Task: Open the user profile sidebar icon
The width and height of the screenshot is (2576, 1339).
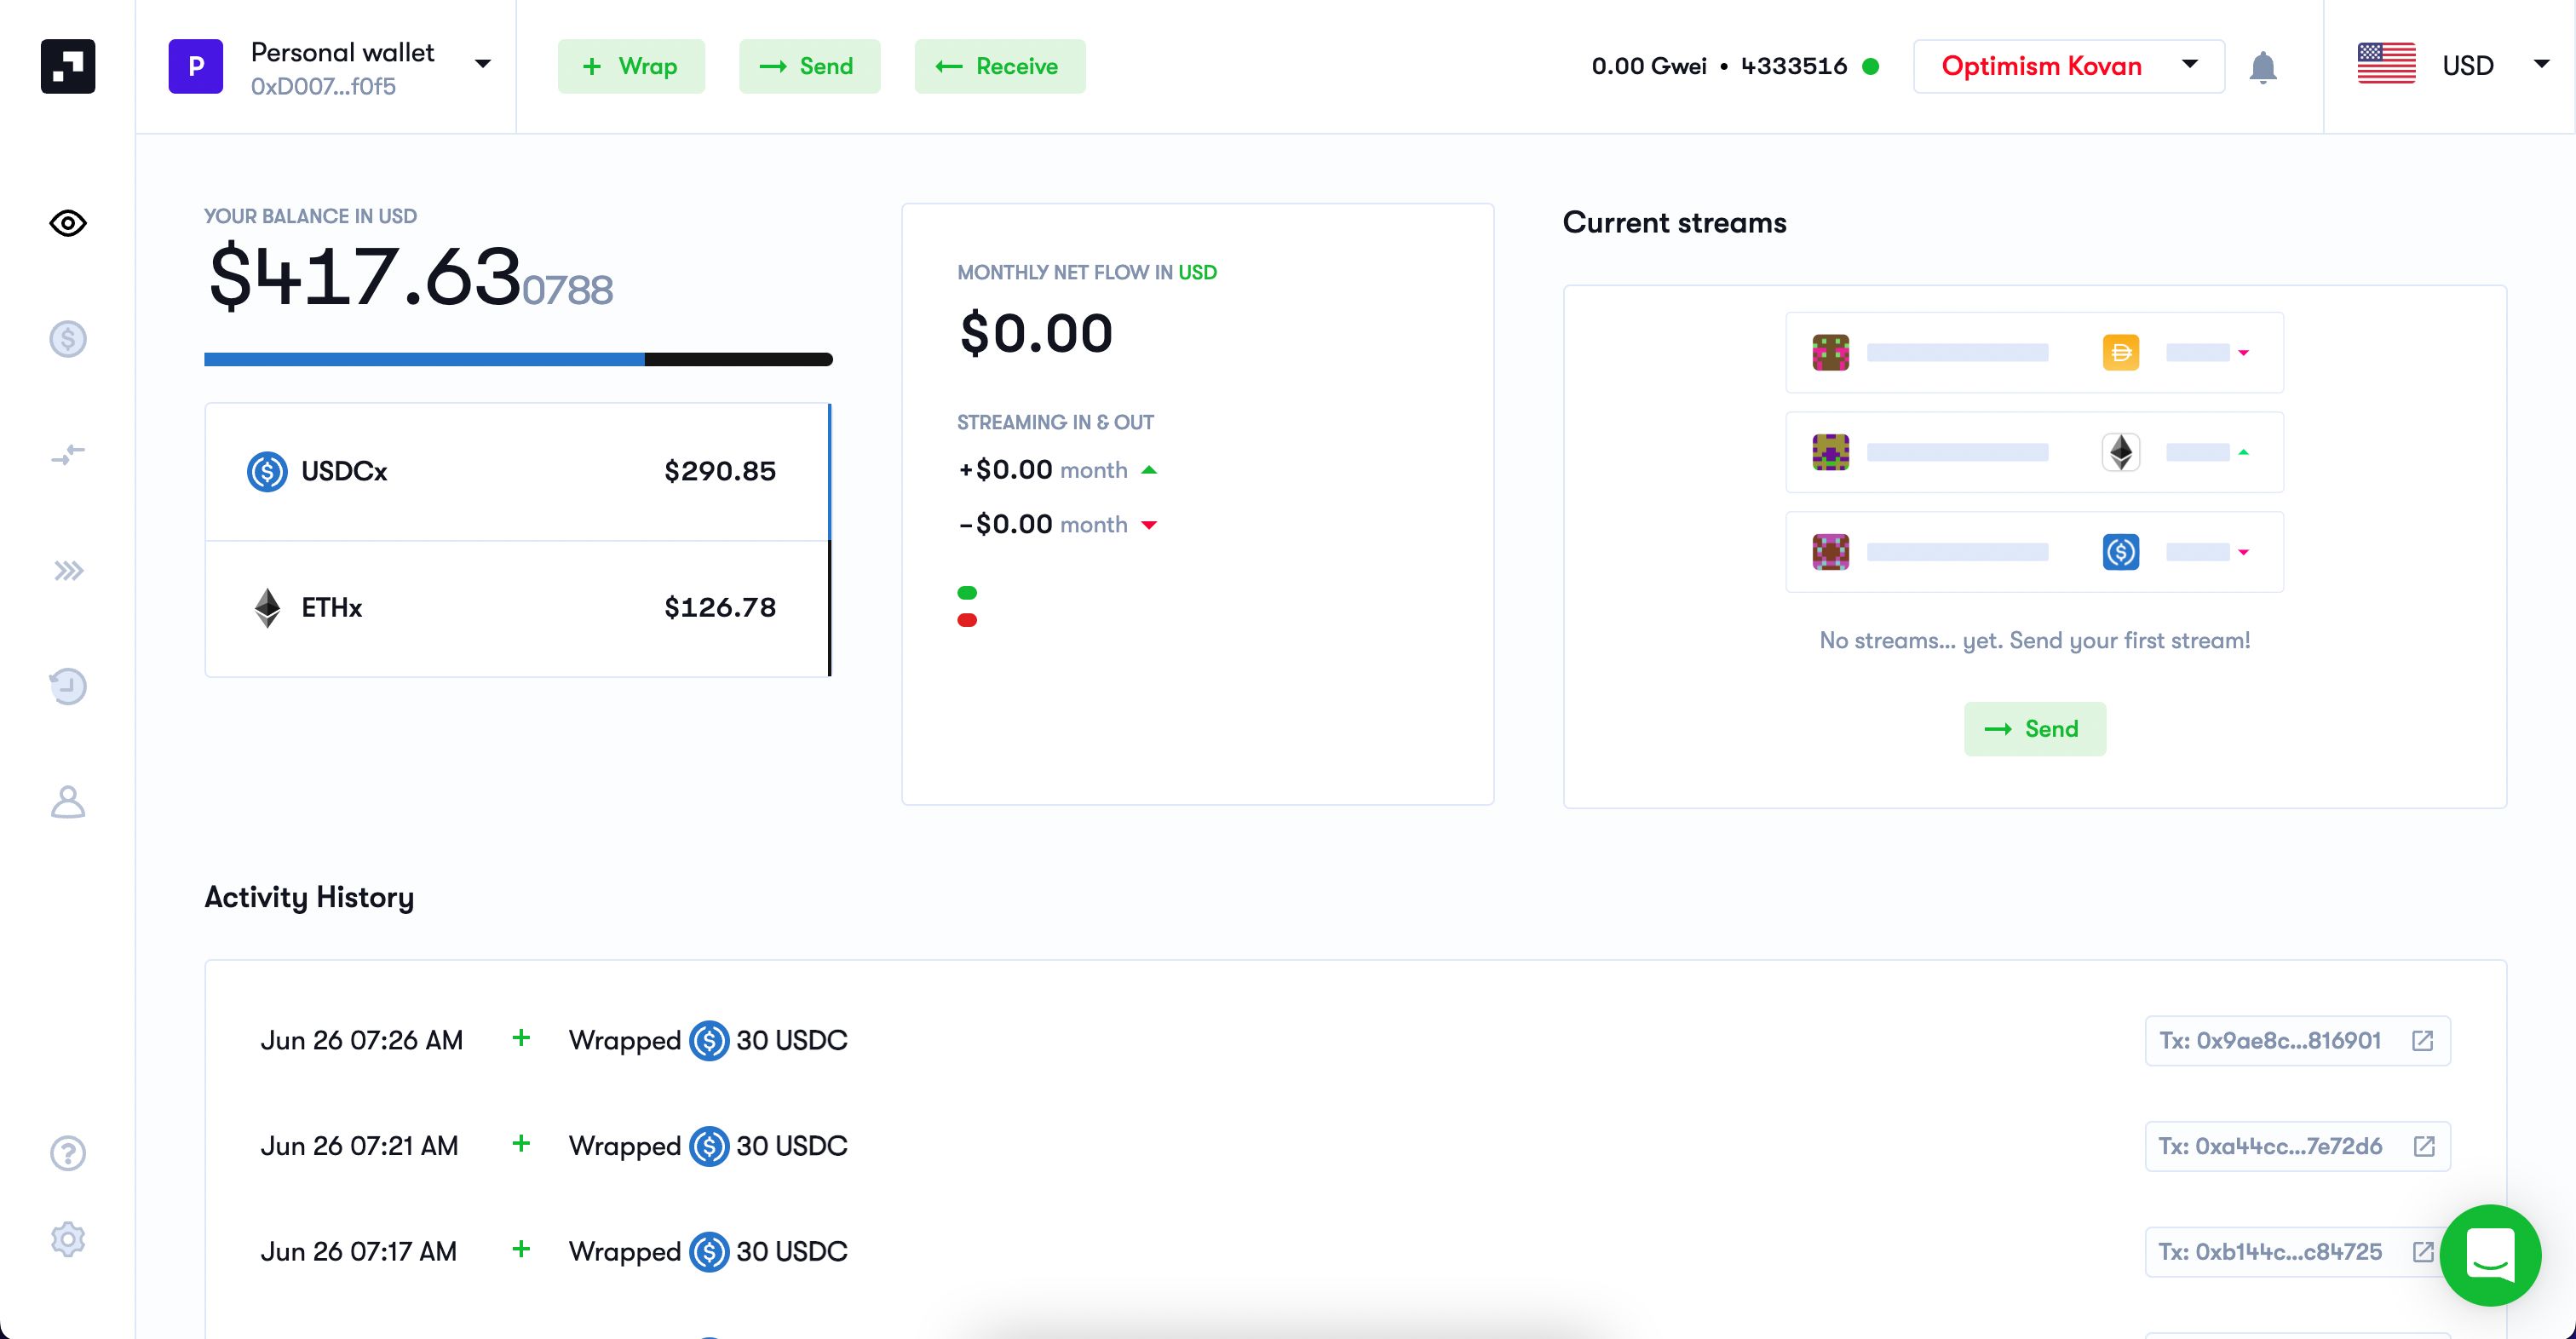Action: (x=68, y=802)
